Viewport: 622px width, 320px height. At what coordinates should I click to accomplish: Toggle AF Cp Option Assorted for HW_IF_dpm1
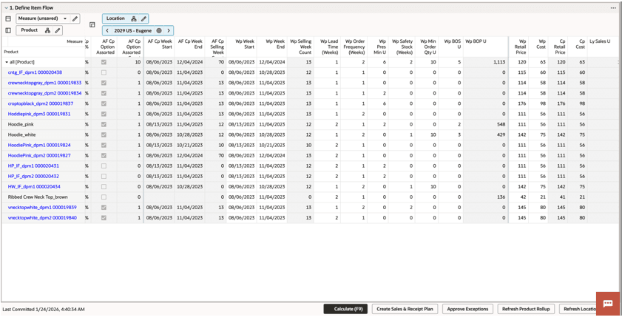(x=104, y=186)
